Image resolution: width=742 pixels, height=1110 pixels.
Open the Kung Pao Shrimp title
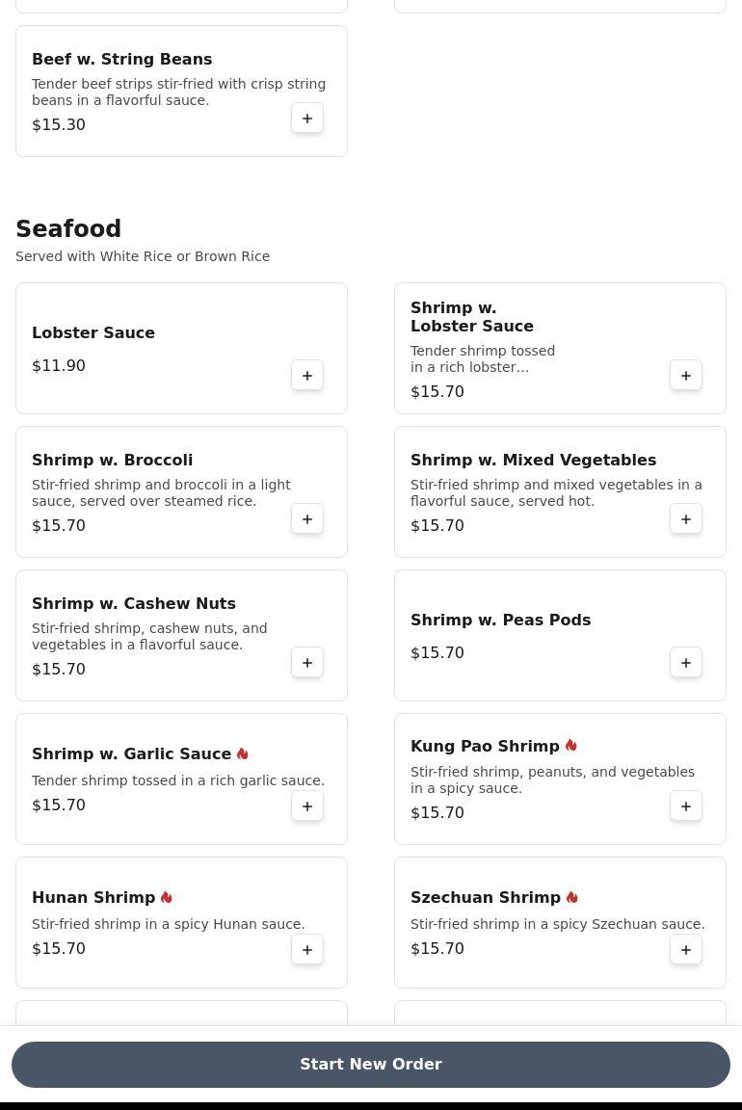485,746
